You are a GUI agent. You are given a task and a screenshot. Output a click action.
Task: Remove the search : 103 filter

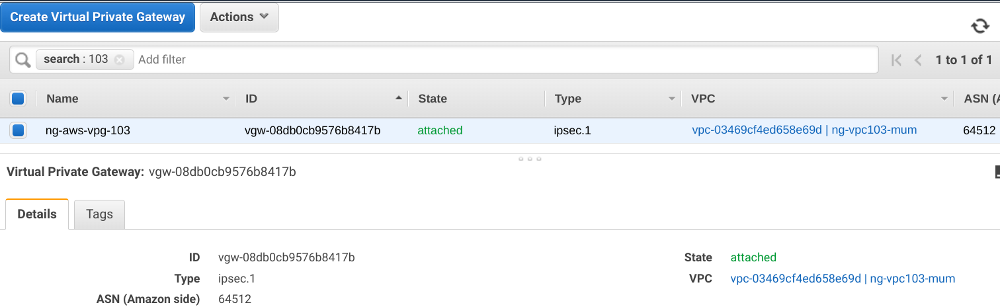(120, 60)
